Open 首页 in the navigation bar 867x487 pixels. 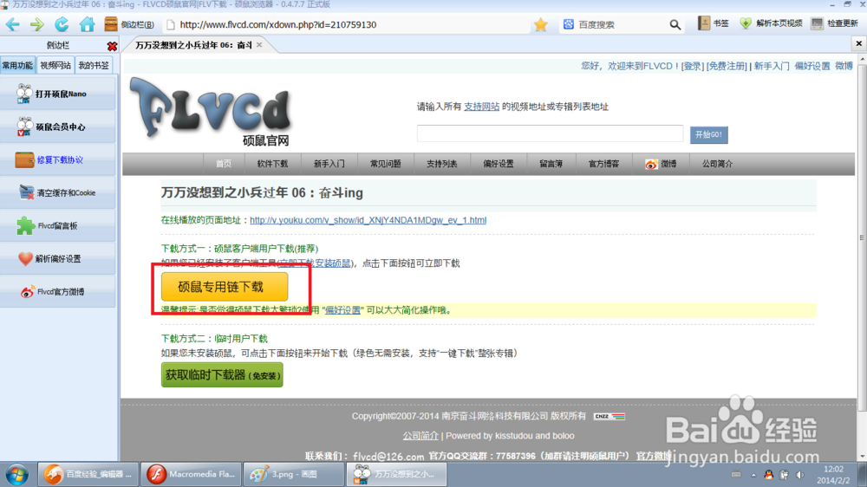coord(224,164)
